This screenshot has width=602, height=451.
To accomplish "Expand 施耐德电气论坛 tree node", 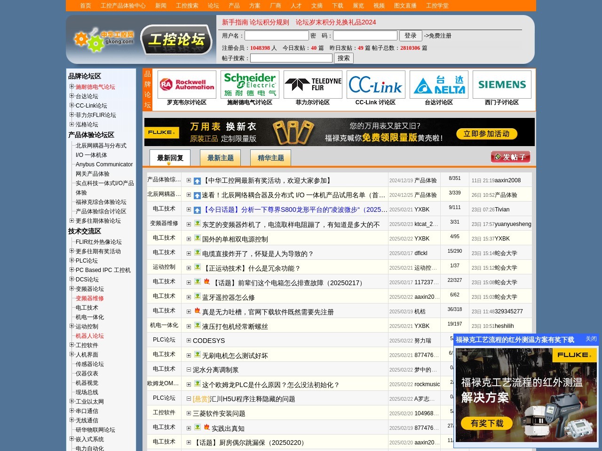I will [x=72, y=86].
